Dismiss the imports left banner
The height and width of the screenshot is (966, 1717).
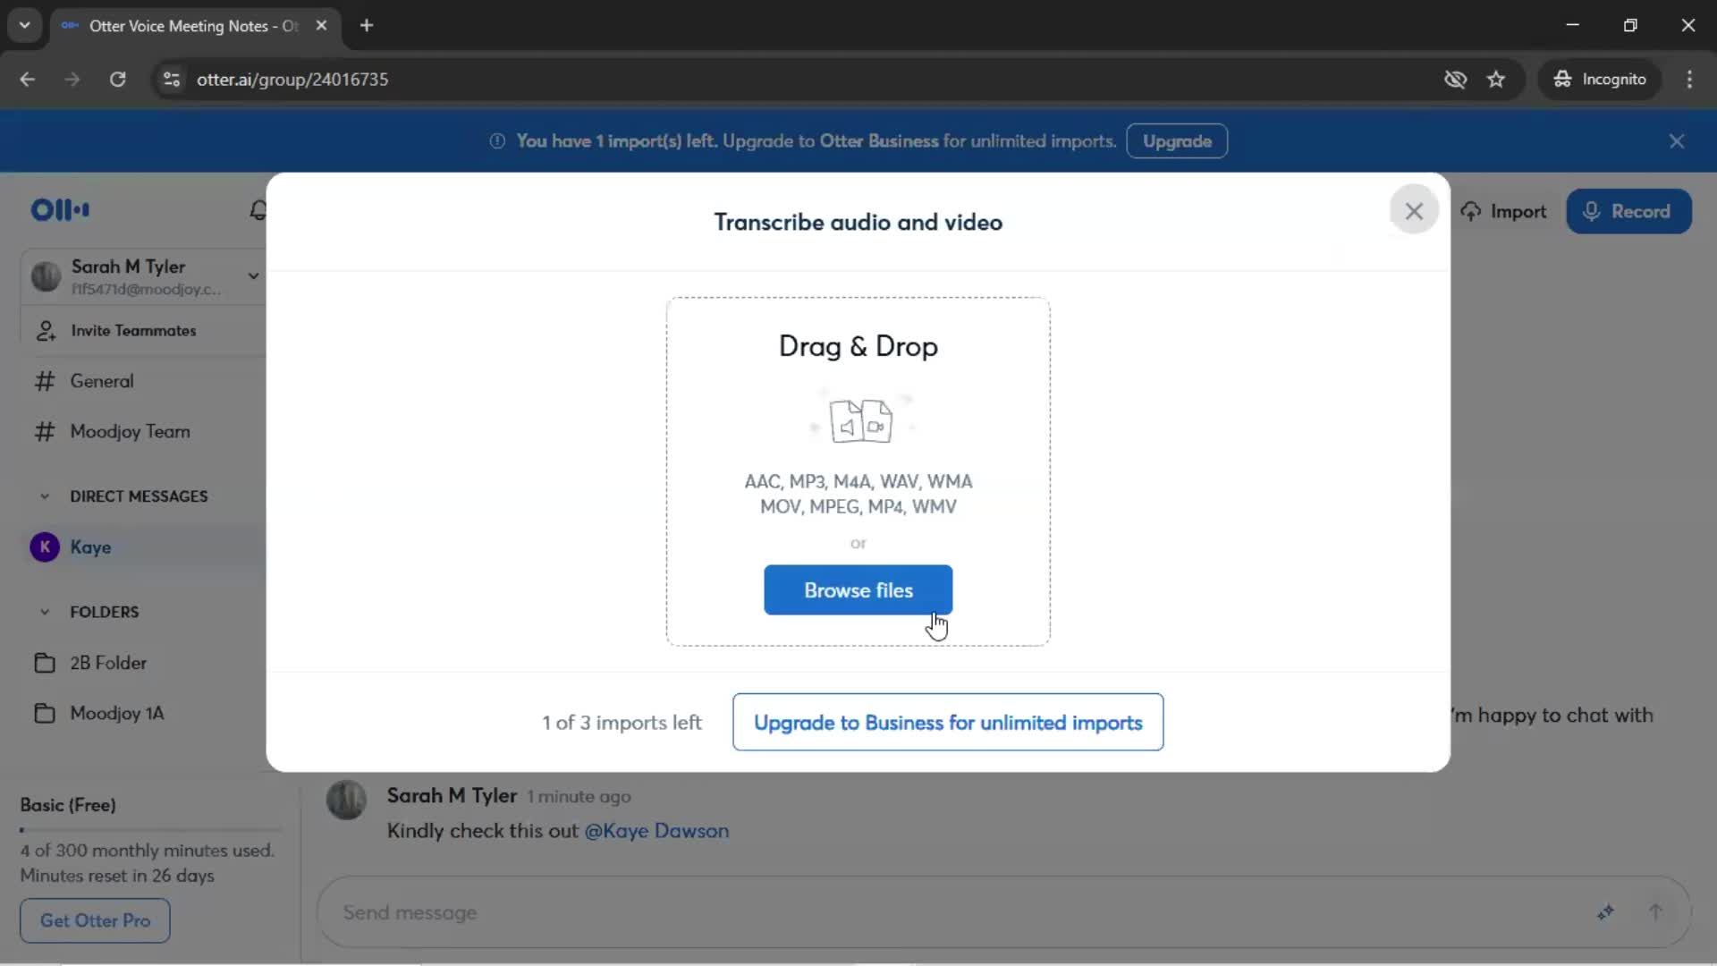click(x=1677, y=141)
